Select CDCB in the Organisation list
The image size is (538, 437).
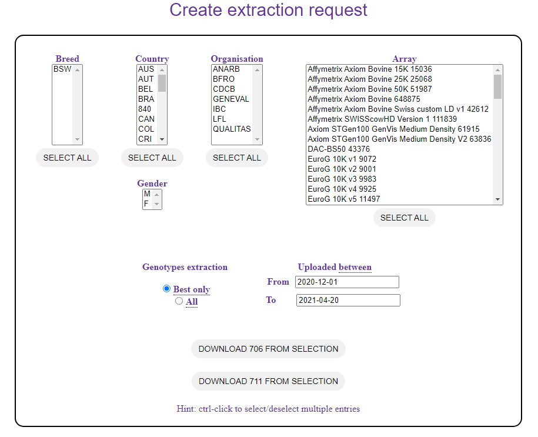tap(224, 89)
